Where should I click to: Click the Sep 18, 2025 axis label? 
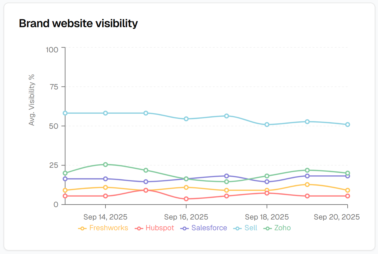click(267, 217)
